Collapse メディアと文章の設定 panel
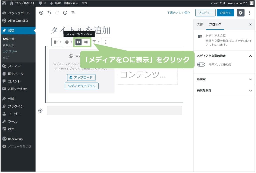Viewport: 256px width, 173px height. coord(224,56)
